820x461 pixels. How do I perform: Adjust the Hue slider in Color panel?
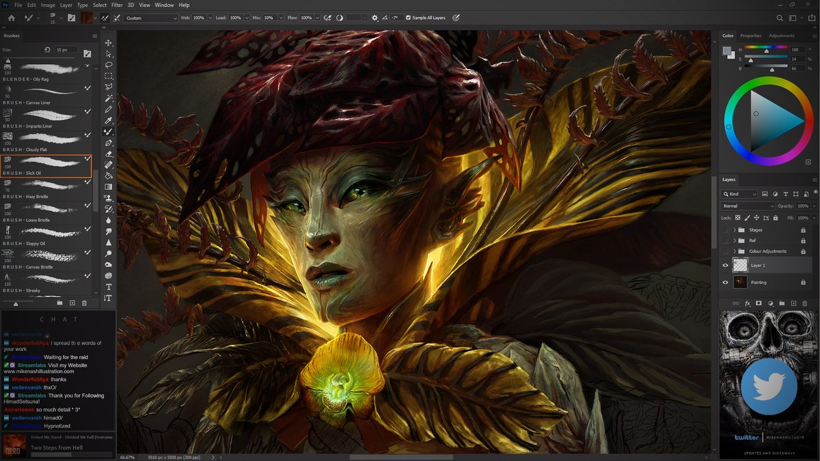coord(766,49)
